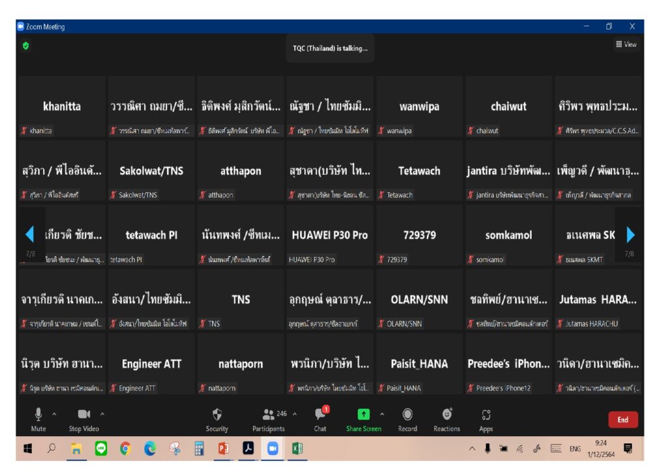The width and height of the screenshot is (668, 472).
Task: Open the Participants panel icon
Action: pyautogui.click(x=268, y=414)
